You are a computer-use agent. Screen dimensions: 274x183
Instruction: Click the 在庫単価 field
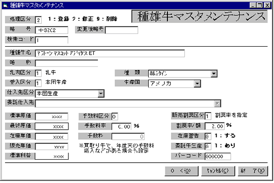(x=52, y=136)
